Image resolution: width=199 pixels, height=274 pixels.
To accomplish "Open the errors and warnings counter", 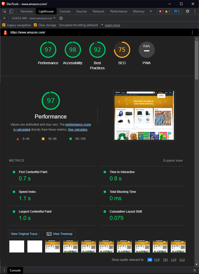I will [164, 11].
